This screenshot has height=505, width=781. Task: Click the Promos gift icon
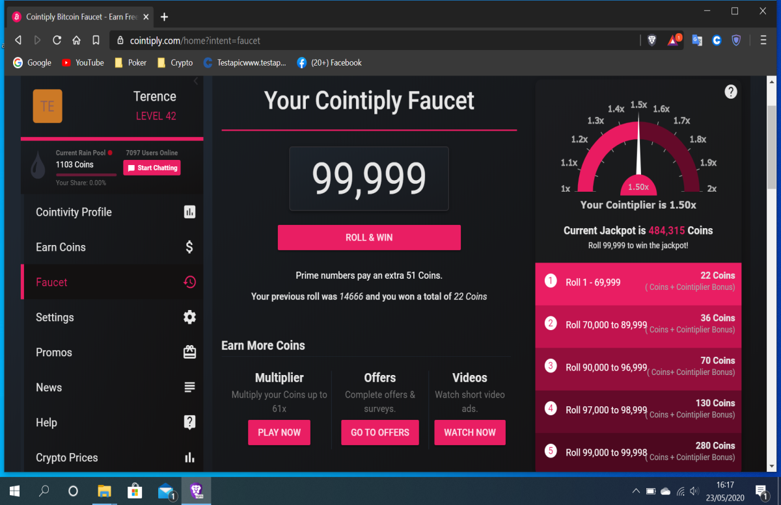point(189,352)
